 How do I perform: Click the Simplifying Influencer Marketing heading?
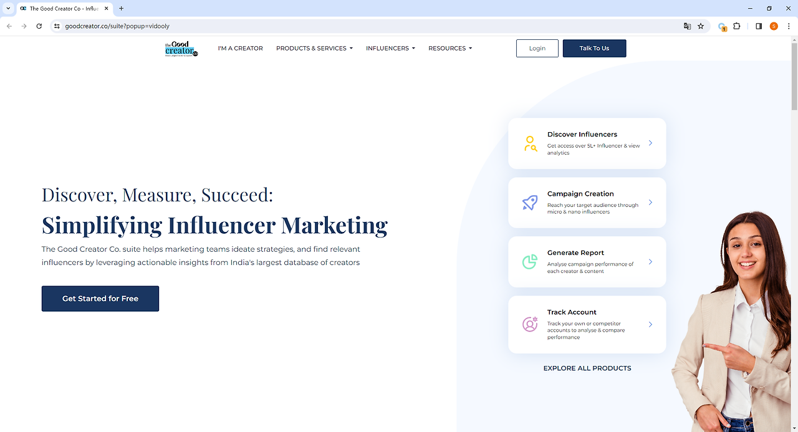tap(214, 225)
